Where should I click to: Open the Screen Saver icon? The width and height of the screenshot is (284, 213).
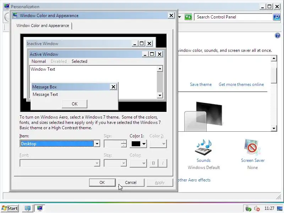pyautogui.click(x=252, y=147)
